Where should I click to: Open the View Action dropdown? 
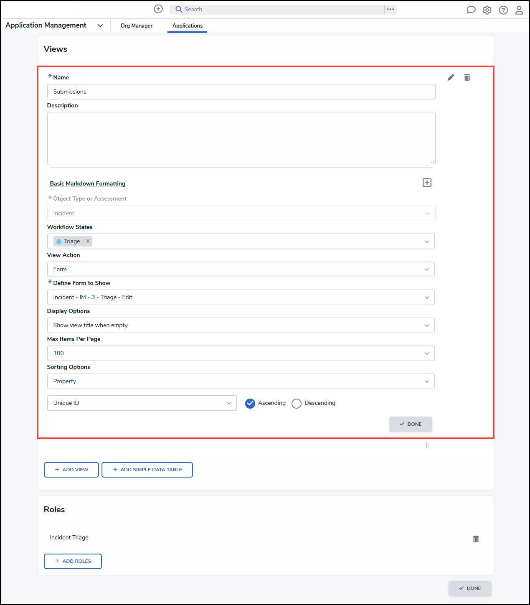241,269
